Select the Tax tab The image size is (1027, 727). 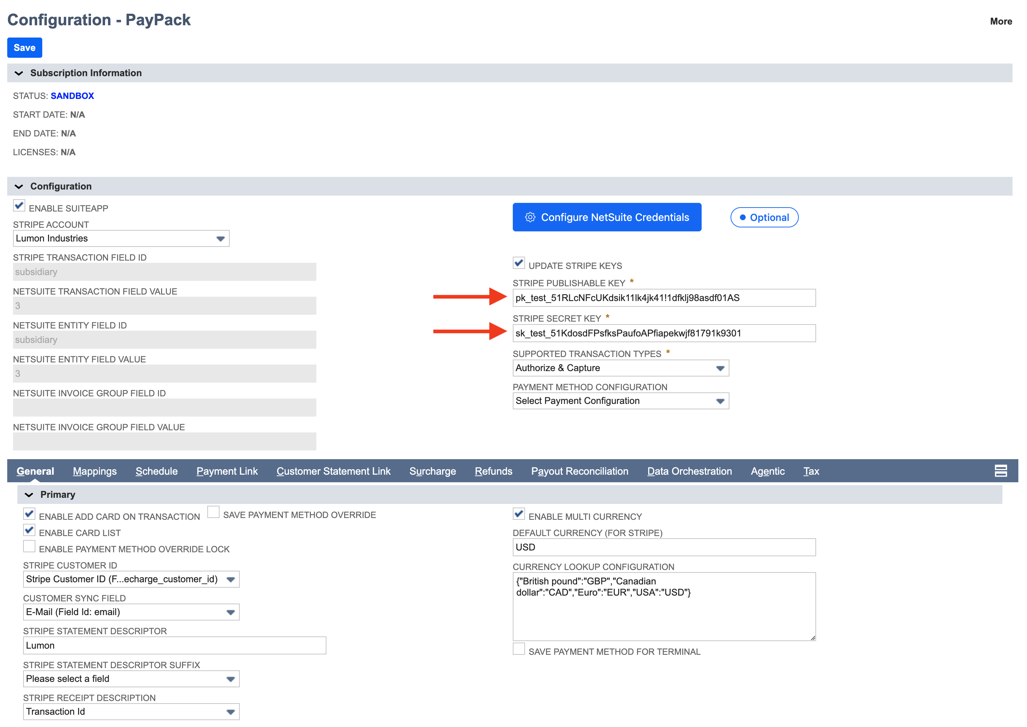pos(811,471)
